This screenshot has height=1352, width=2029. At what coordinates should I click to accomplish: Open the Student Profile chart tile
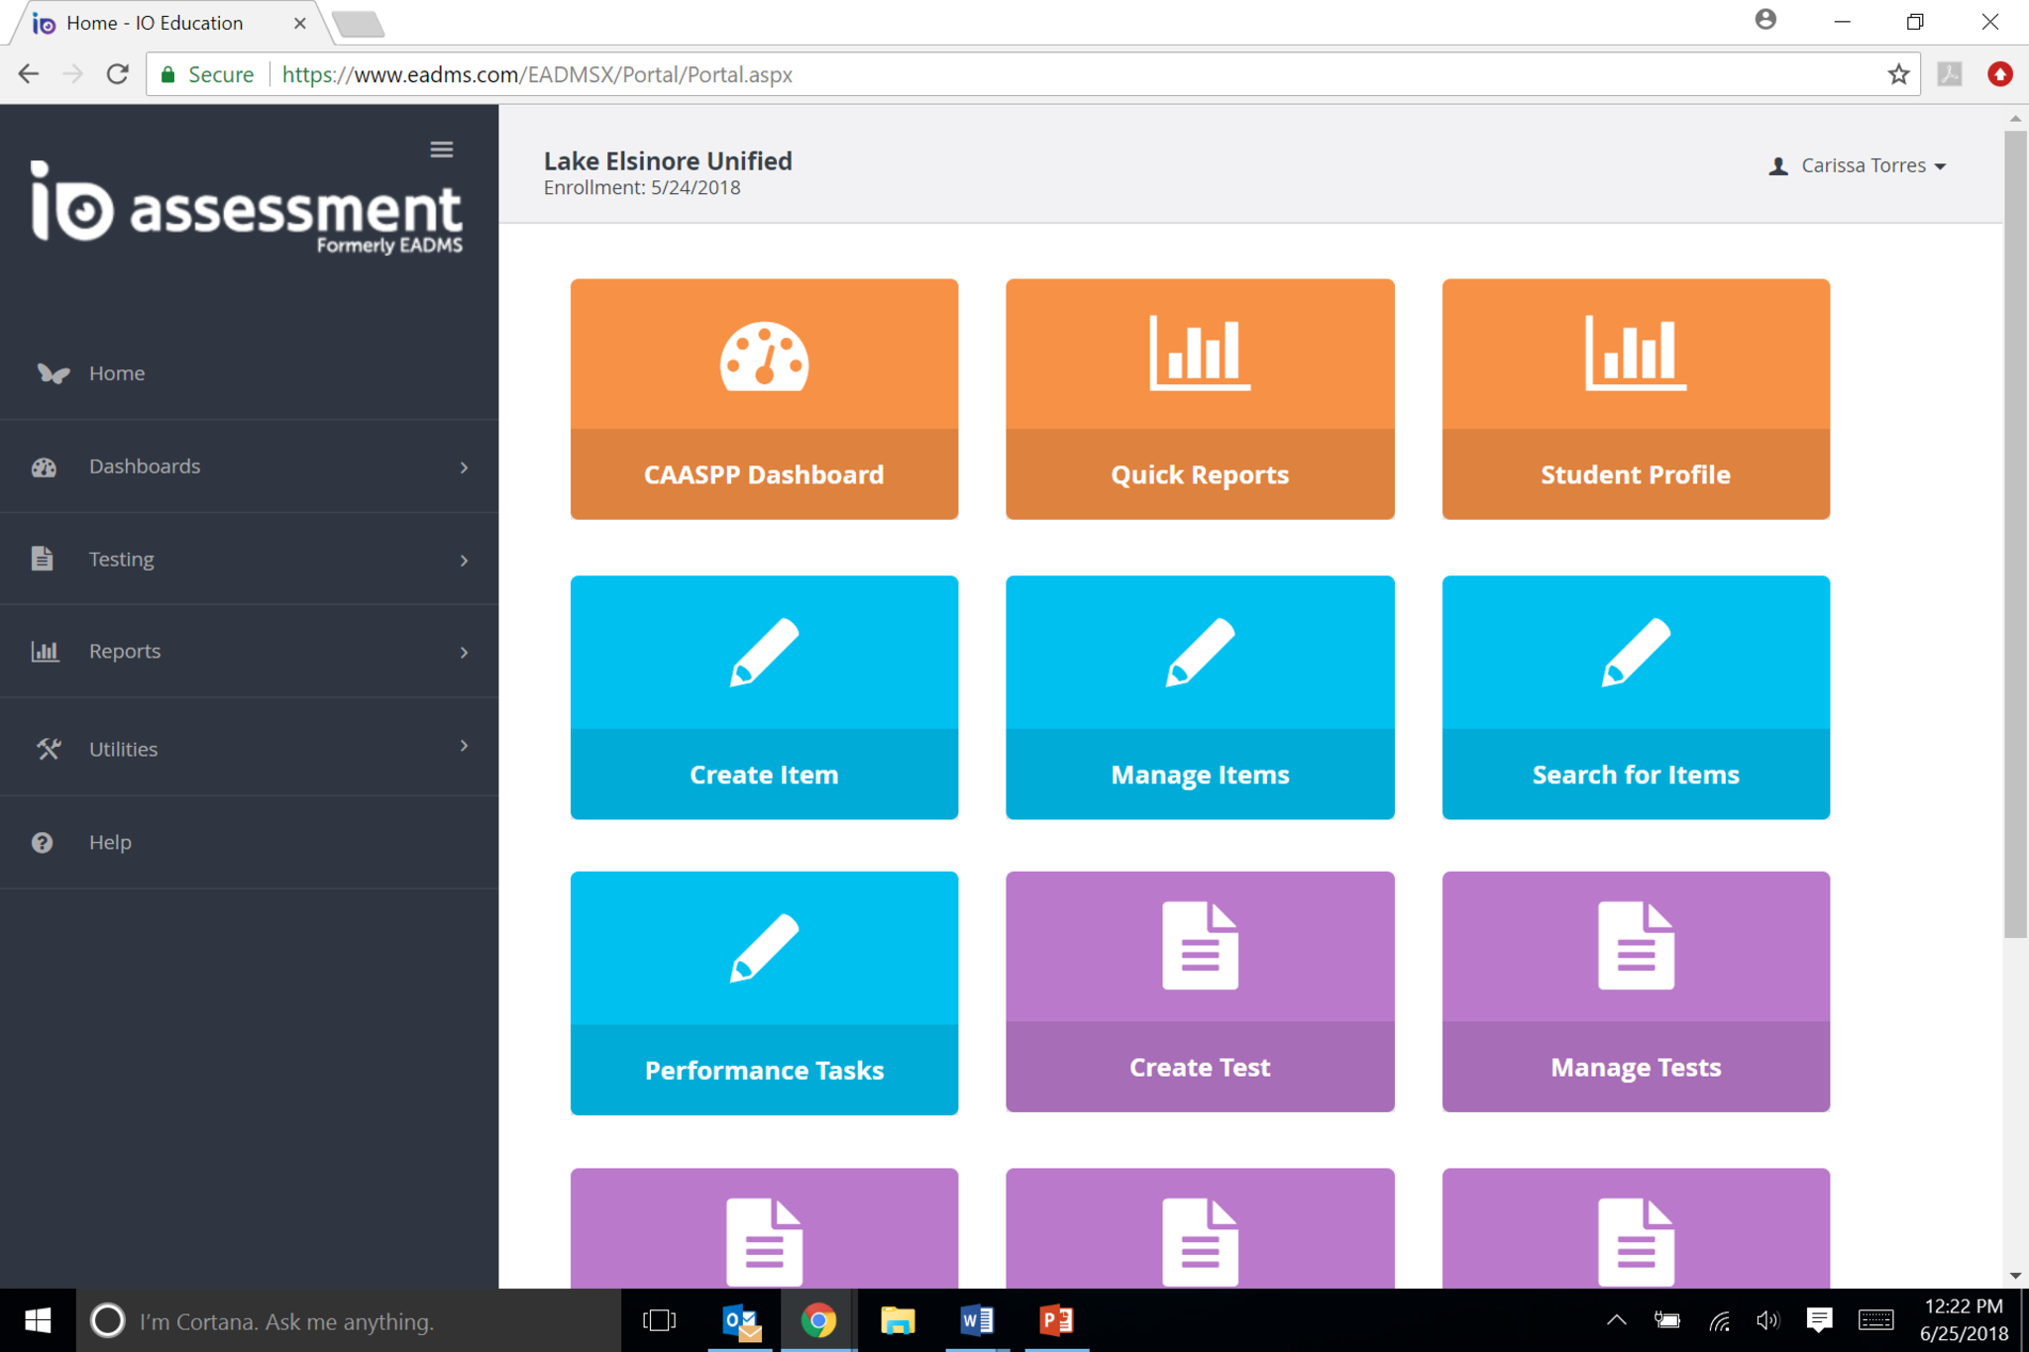click(1635, 398)
